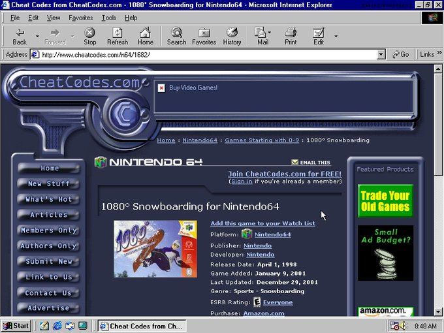Viewport: 444px width, 333px height.
Task: Click the Mail toolbar icon
Action: tap(261, 33)
